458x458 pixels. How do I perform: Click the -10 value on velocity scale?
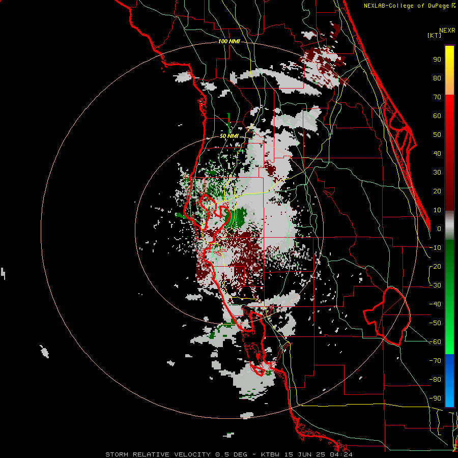click(435, 248)
